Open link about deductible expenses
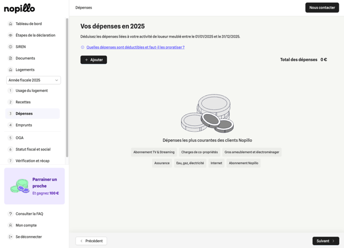Screen dimensions: 344x248 click(x=135, y=47)
